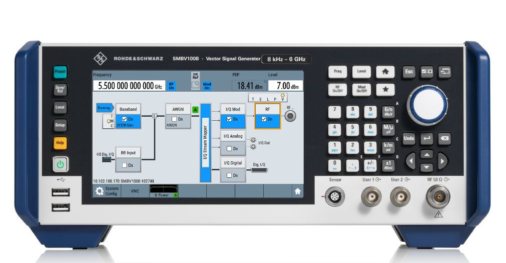Toggle the Baseband On checkbox
This screenshot has width=506, height=263.
[x=125, y=119]
